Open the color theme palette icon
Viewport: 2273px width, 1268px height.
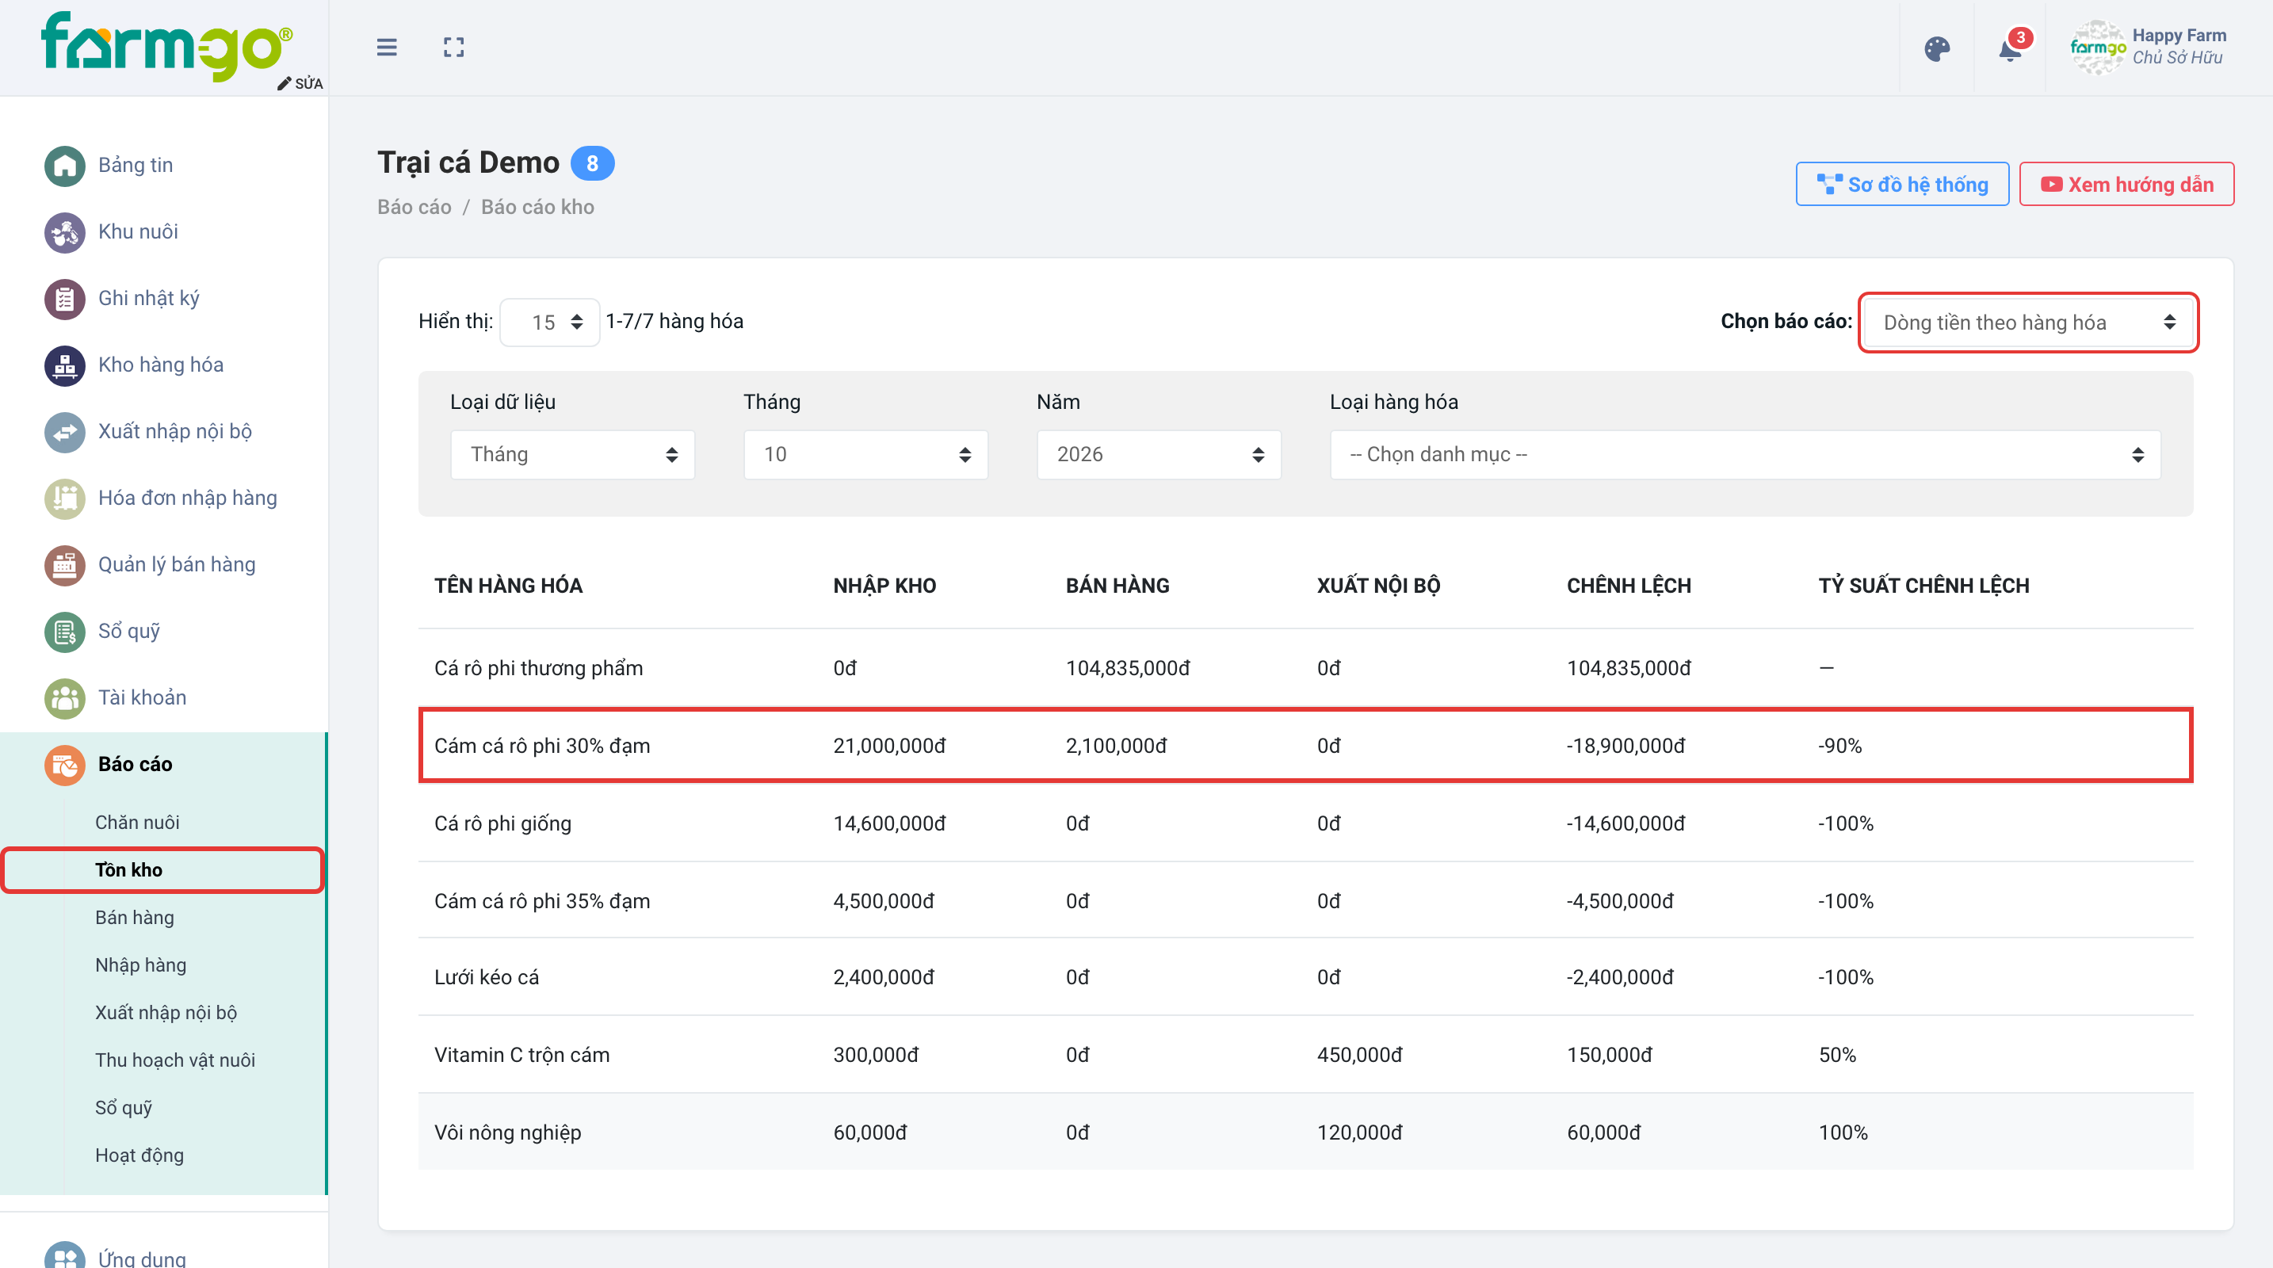pyautogui.click(x=1937, y=48)
